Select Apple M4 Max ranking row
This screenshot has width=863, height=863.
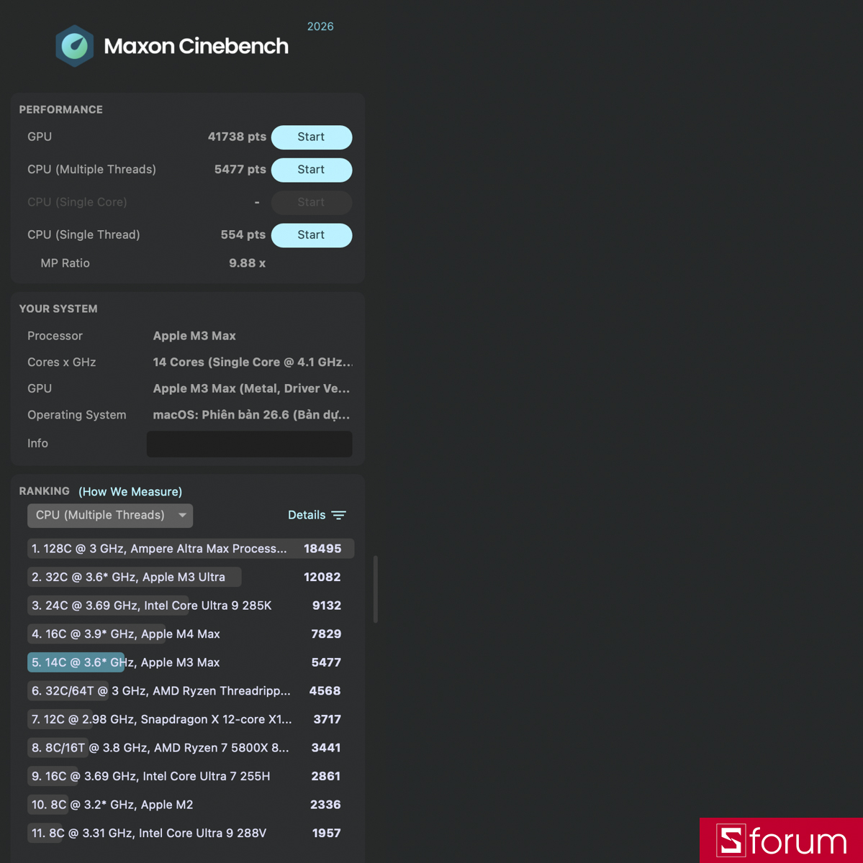191,634
